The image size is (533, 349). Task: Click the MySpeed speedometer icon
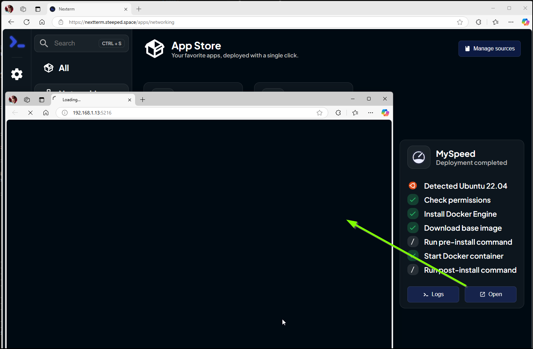coord(419,157)
